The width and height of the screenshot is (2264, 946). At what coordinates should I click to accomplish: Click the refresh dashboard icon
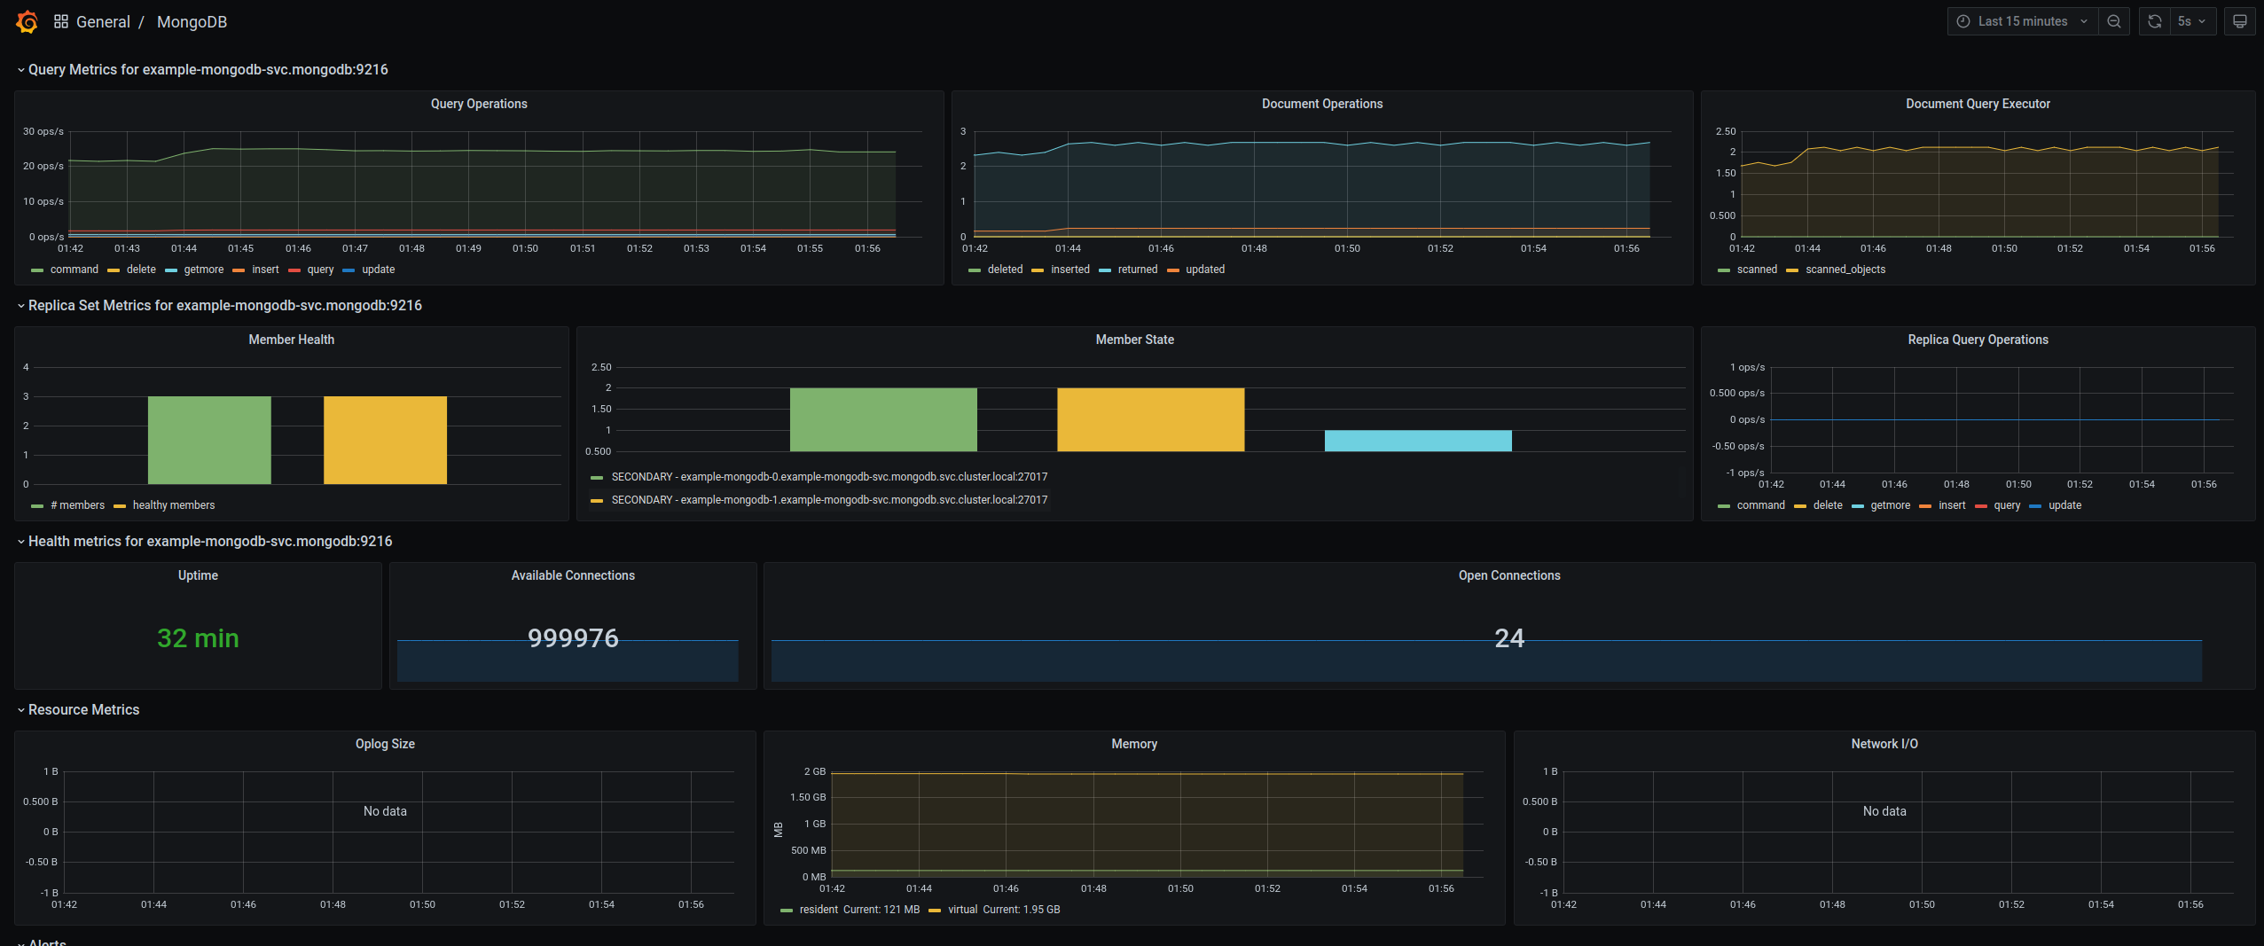[2155, 21]
